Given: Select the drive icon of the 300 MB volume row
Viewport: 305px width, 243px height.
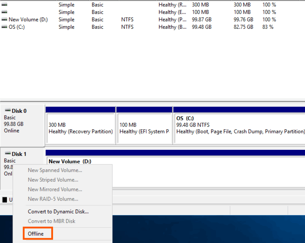Looking at the screenshot, I should pyautogui.click(x=4, y=4).
